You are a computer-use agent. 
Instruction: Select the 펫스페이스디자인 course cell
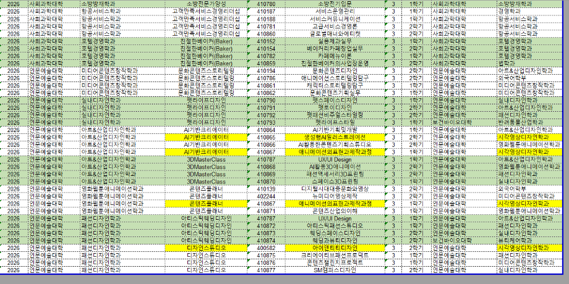point(333,101)
